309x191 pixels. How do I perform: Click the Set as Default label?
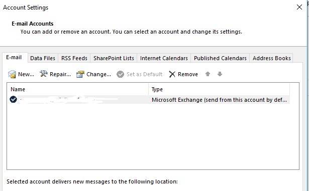coord(144,74)
